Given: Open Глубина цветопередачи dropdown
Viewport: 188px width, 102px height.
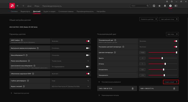Looking at the screenshot, I should tap(70, 81).
